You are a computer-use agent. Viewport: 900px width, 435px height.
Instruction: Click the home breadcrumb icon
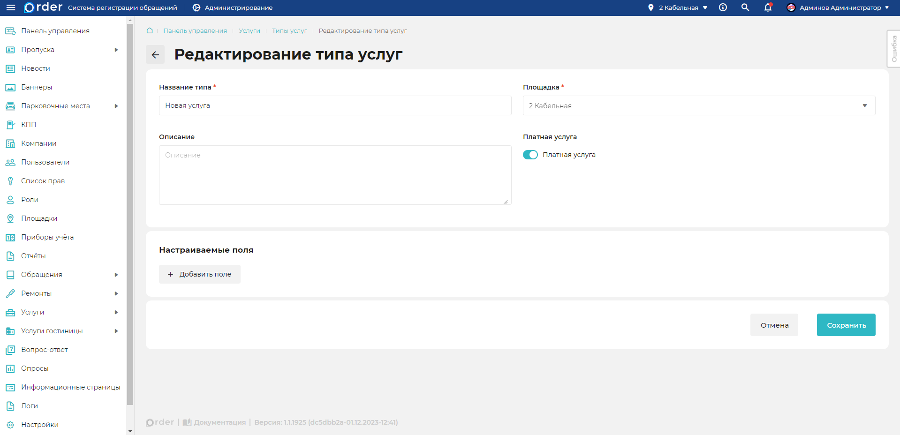point(150,30)
